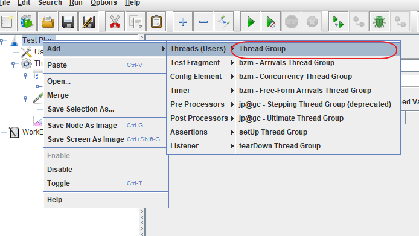Screen dimensions: 419x236
Task: Expand Listener submenu
Action: (x=201, y=146)
